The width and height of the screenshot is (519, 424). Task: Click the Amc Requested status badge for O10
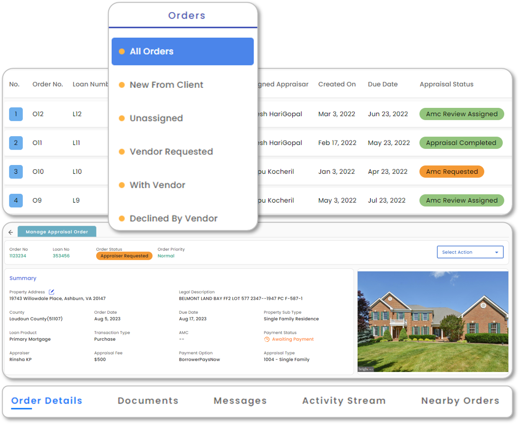tap(451, 172)
